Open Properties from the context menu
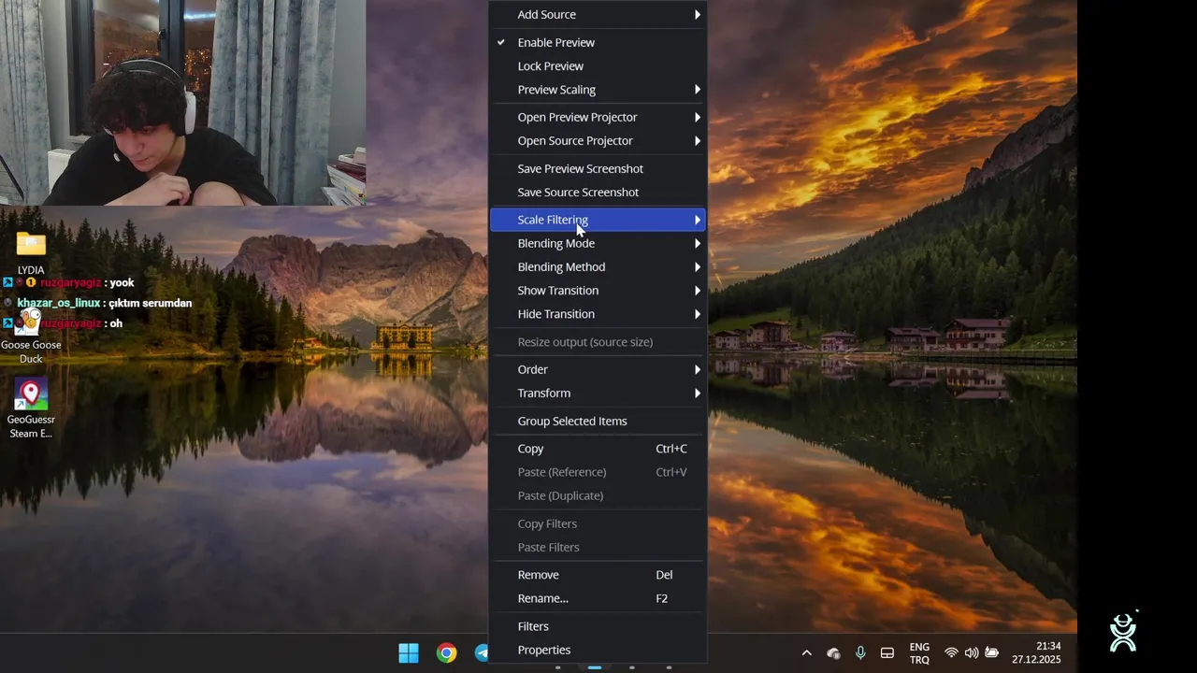1197x673 pixels. pyautogui.click(x=598, y=650)
